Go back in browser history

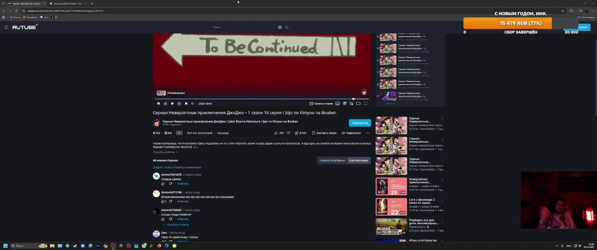tap(3, 11)
